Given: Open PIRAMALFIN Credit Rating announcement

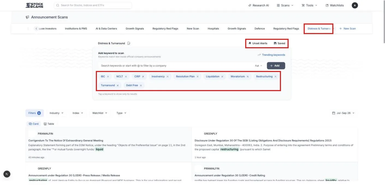Looking at the screenshot, I should click(x=275, y=171).
